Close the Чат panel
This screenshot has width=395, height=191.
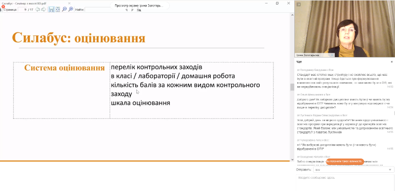point(392,62)
